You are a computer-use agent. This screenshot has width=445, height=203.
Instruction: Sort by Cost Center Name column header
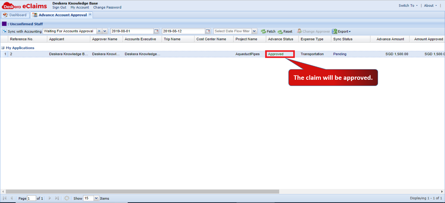coord(214,39)
